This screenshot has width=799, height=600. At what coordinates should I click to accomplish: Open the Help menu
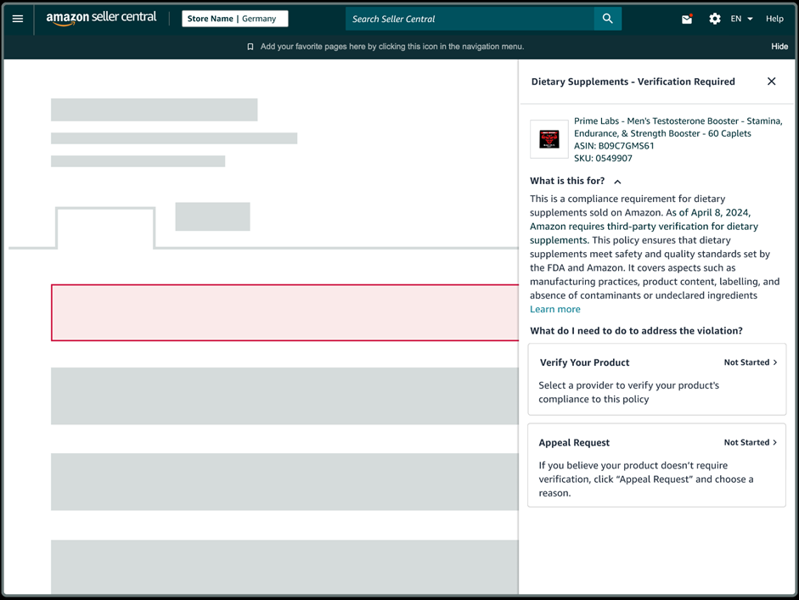pyautogui.click(x=774, y=19)
